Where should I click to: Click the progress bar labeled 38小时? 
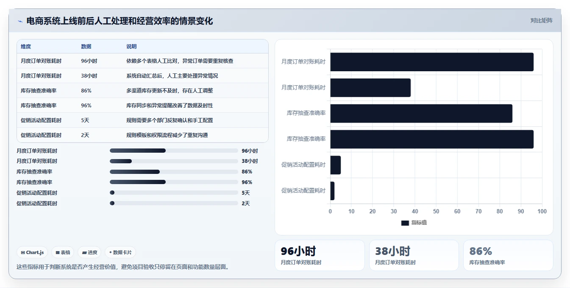pyautogui.click(x=174, y=161)
